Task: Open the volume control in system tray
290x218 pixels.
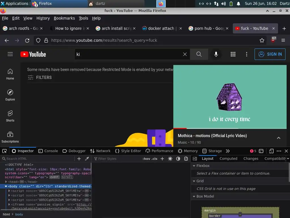Action: 223,4
